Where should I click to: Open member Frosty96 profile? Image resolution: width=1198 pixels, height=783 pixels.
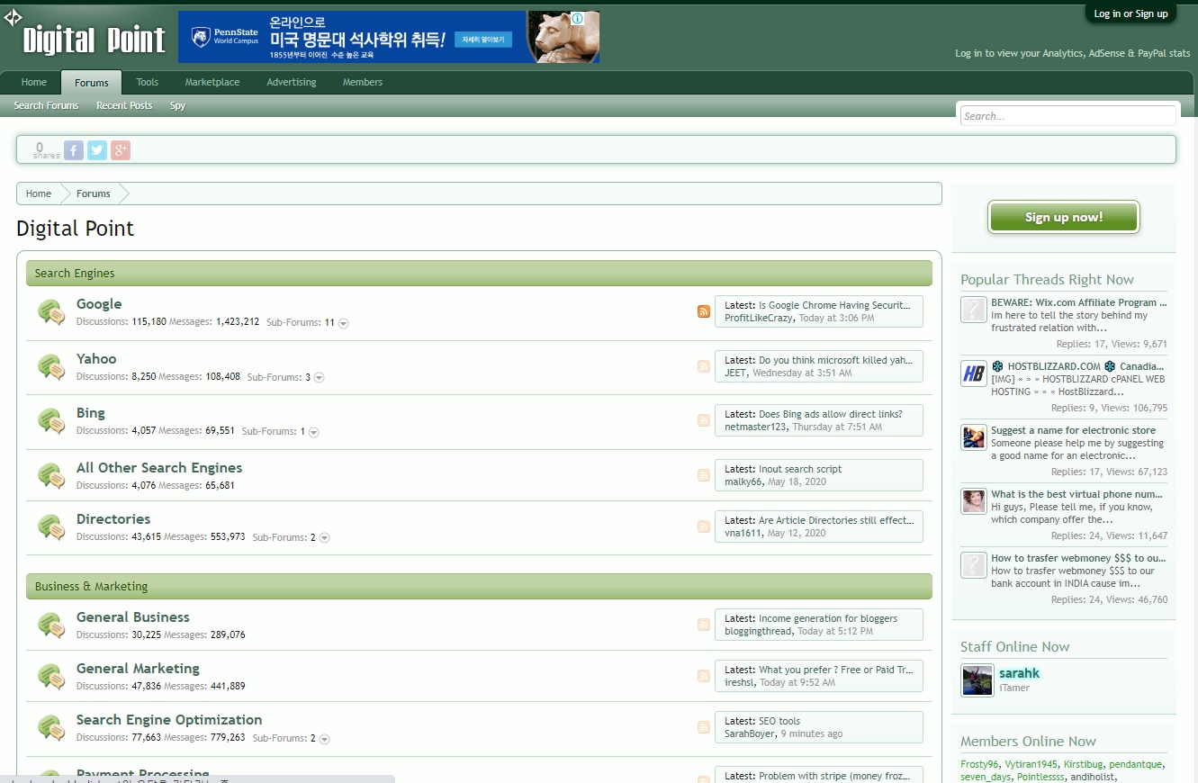[x=979, y=764]
